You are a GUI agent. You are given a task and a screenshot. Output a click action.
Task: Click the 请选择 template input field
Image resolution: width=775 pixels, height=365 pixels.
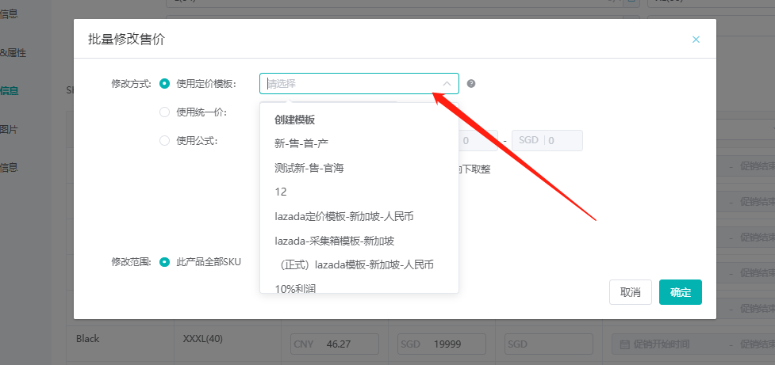point(349,84)
